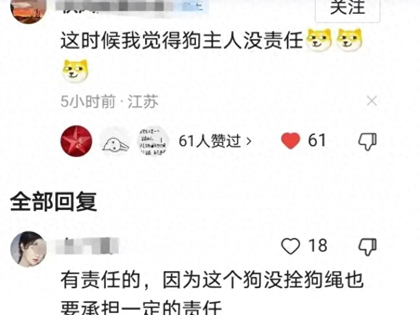The image size is (420, 315).
Task: View the white seal avatar liker
Action: click(115, 141)
